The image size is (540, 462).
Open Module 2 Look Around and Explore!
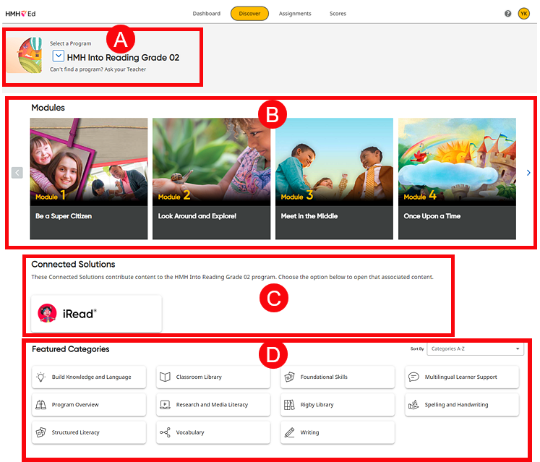[x=212, y=179]
